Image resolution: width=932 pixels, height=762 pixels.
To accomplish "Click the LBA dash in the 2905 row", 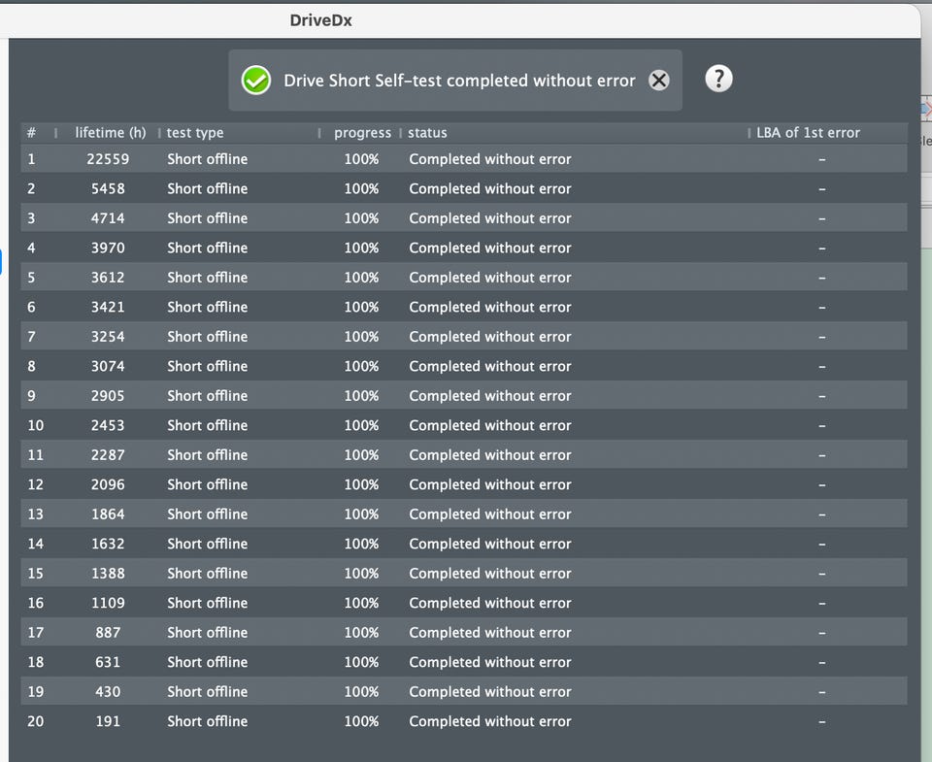I will pos(822,396).
